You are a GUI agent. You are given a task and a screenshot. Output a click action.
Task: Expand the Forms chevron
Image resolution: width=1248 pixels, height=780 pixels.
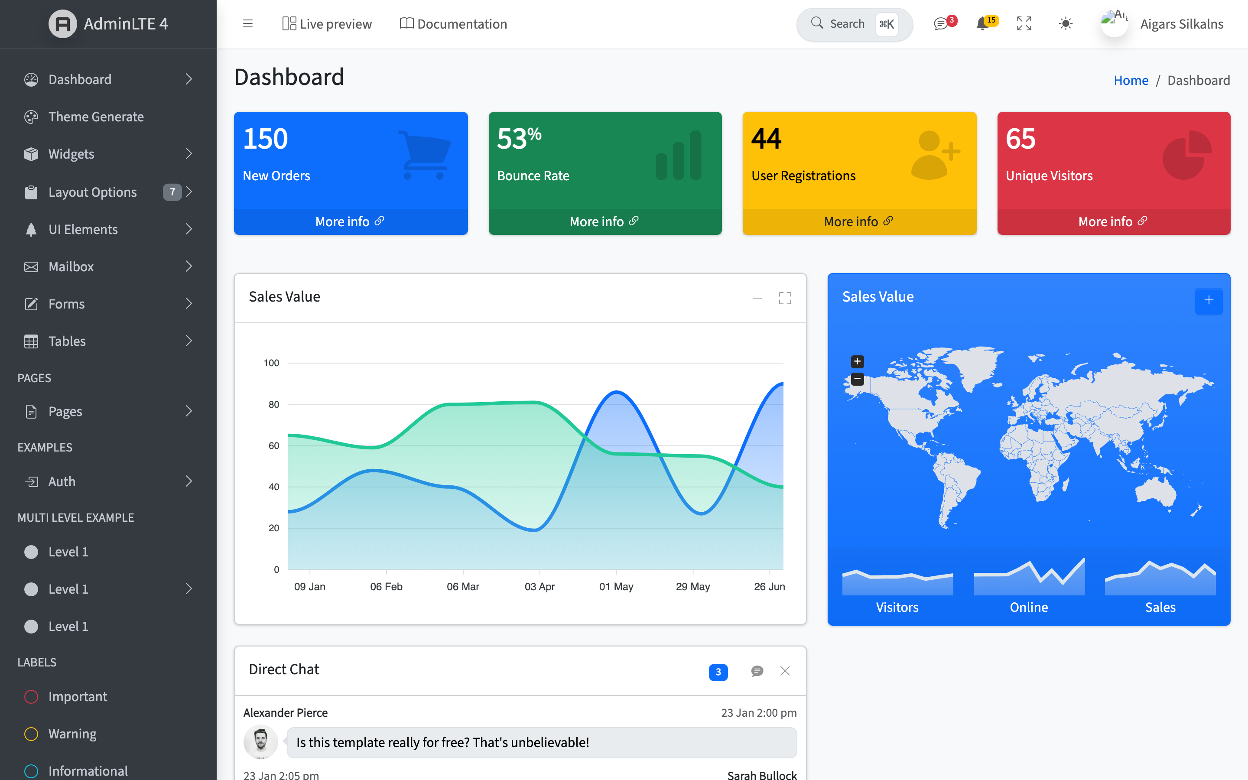[x=189, y=304]
